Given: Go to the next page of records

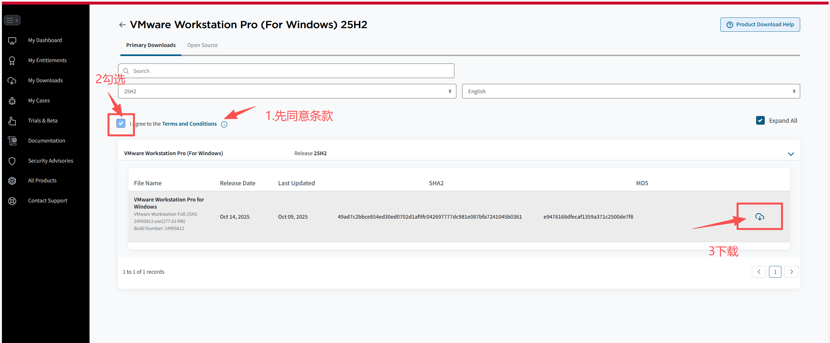Looking at the screenshot, I should coord(791,272).
